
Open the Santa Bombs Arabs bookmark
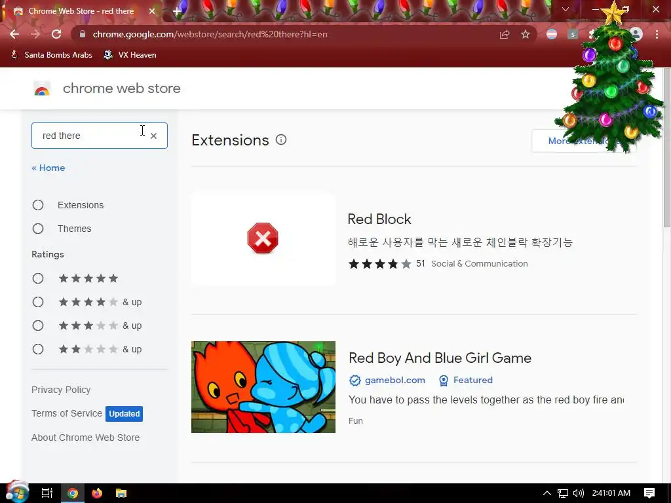pos(51,55)
